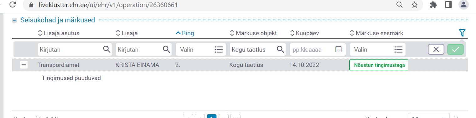Image resolution: width=476 pixels, height=118 pixels.
Task: Open the browser zoom magnifier icon
Action: 399,5
